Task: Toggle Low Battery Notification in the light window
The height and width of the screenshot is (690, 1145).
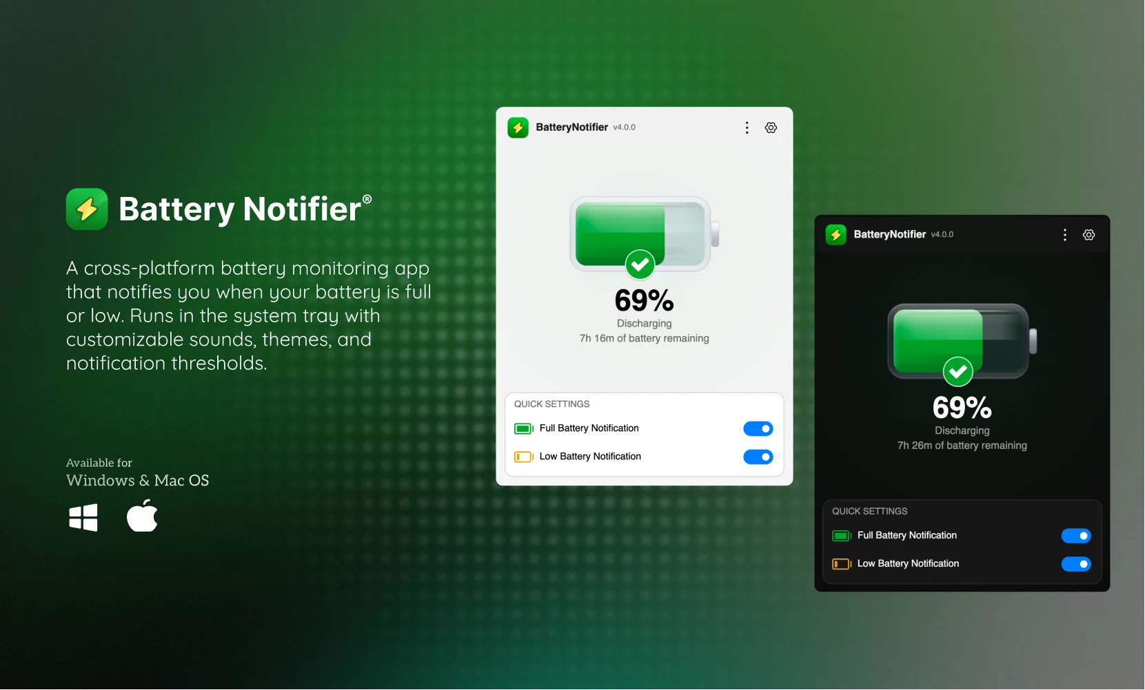Action: [758, 457]
